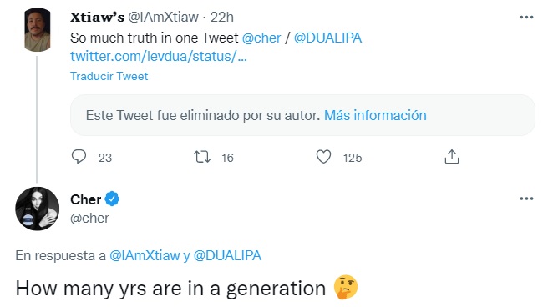Click Cher's verified badge

coord(112,199)
